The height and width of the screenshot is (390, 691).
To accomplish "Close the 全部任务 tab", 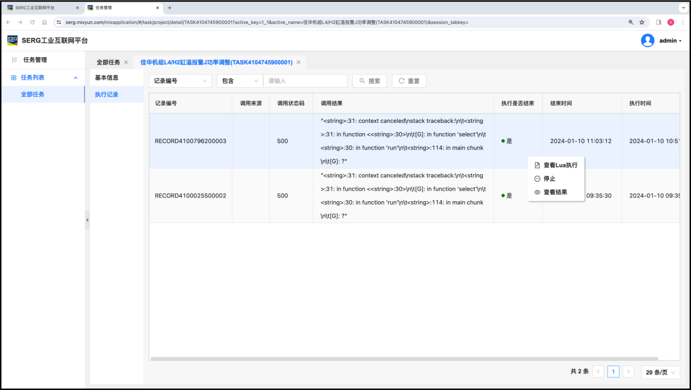I will click(126, 62).
